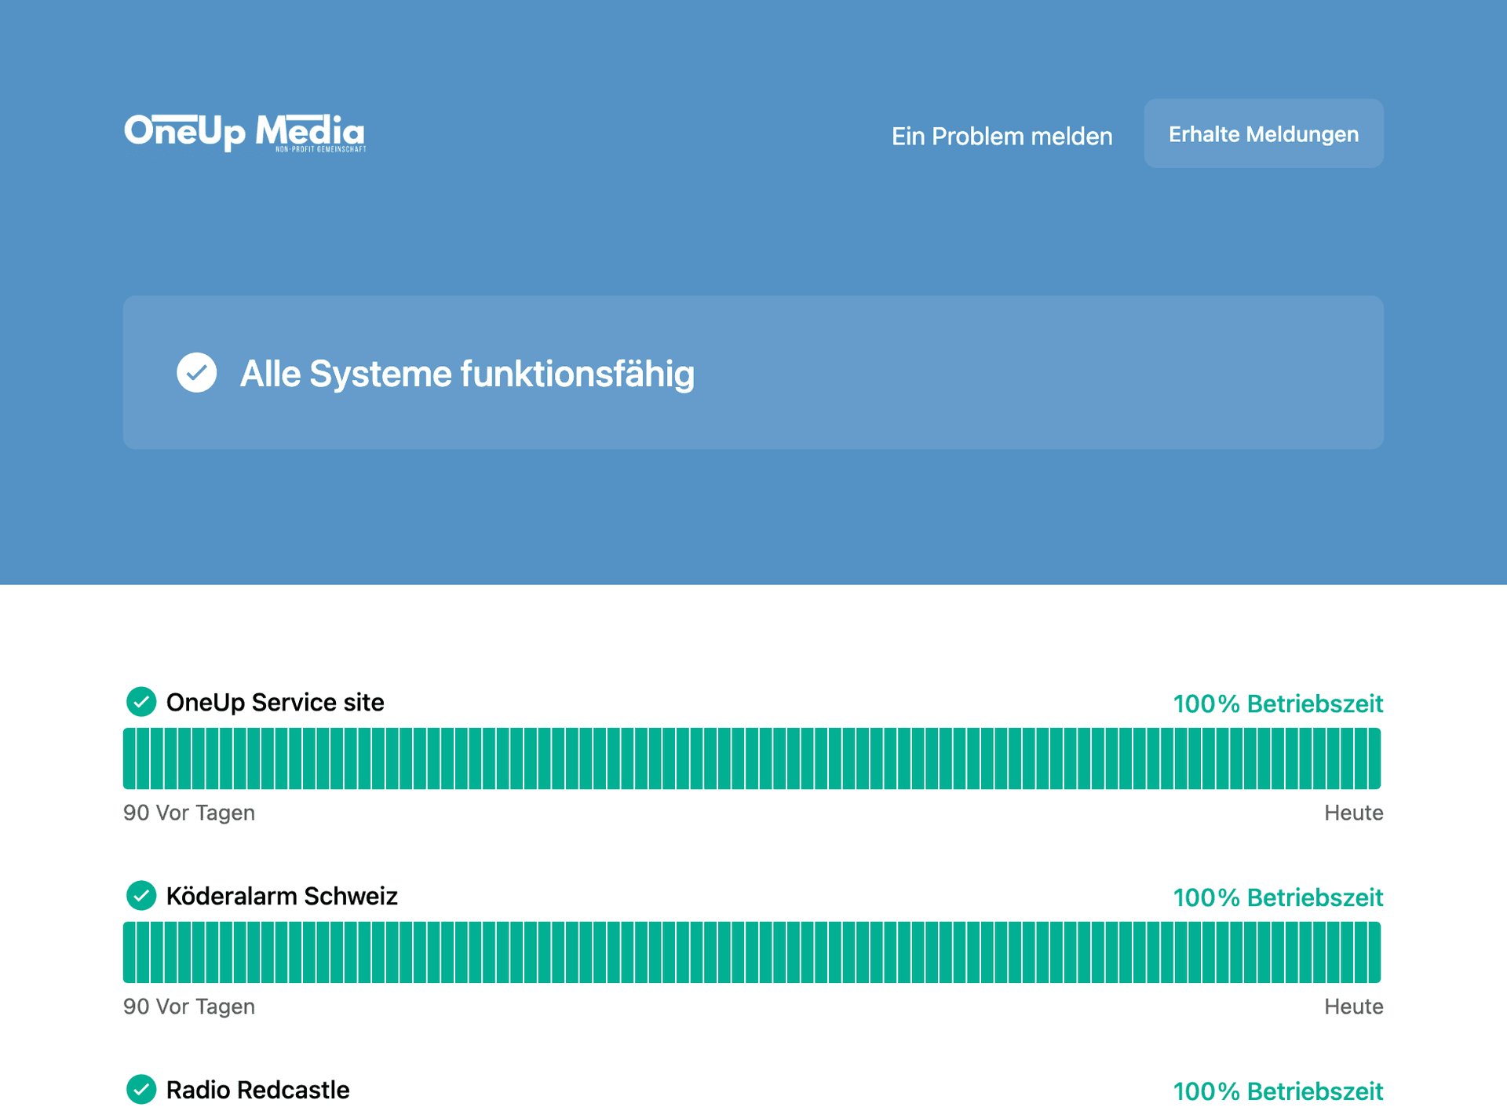The height and width of the screenshot is (1111, 1507).
Task: Open the Köderalarm Schweiz entry
Action: point(282,896)
